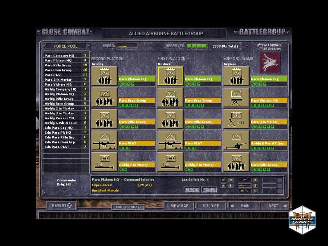Click the Revert button

tap(61, 205)
